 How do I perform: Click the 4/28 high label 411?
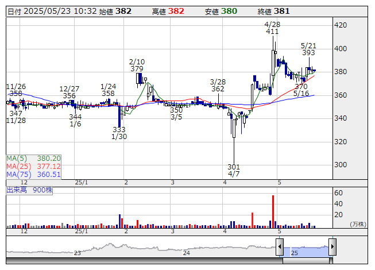[x=272, y=32]
